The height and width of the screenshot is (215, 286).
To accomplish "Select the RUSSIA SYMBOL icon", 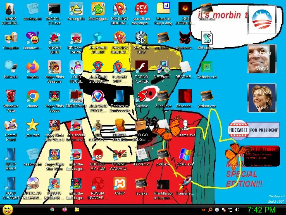I will [120, 130].
